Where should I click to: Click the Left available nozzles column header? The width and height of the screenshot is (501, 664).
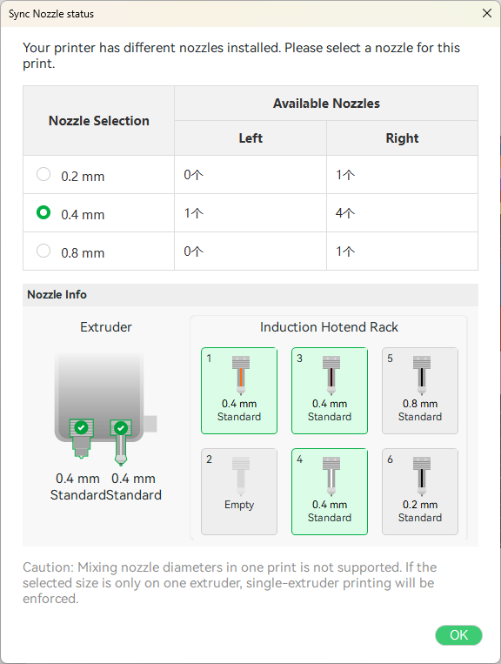(250, 138)
